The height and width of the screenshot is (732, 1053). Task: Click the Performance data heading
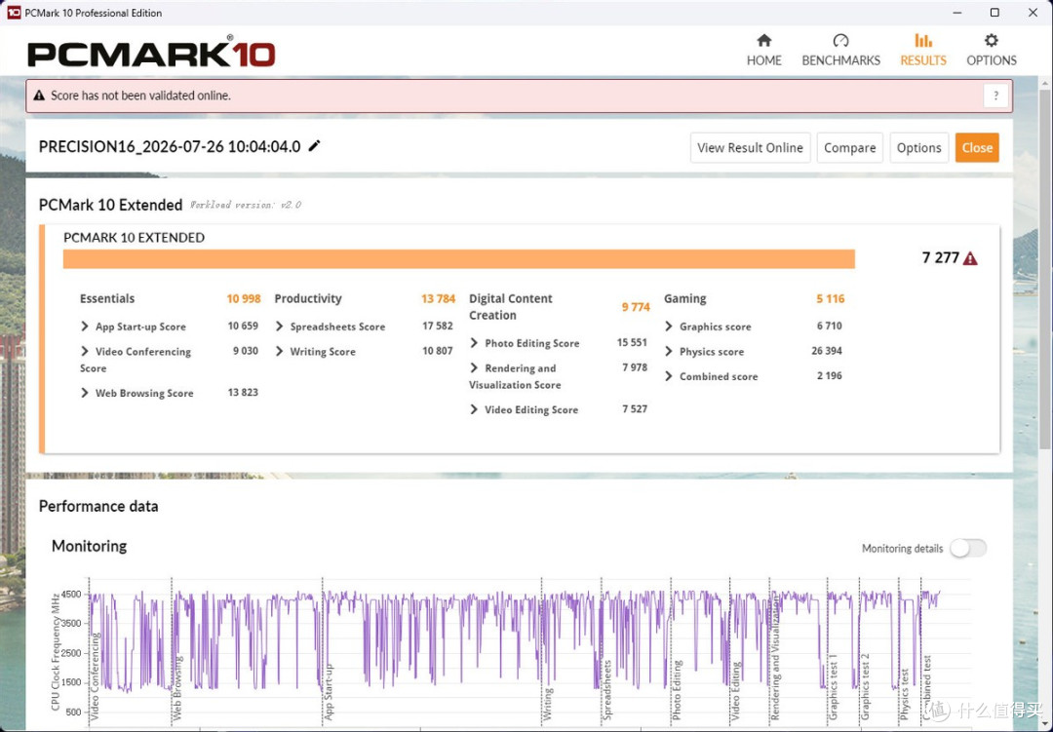(x=98, y=506)
